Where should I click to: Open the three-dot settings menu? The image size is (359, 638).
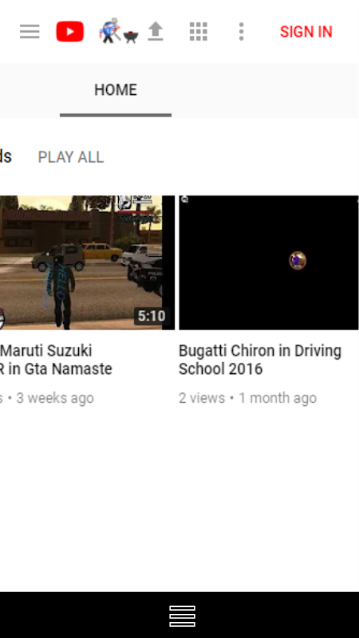coord(242,31)
